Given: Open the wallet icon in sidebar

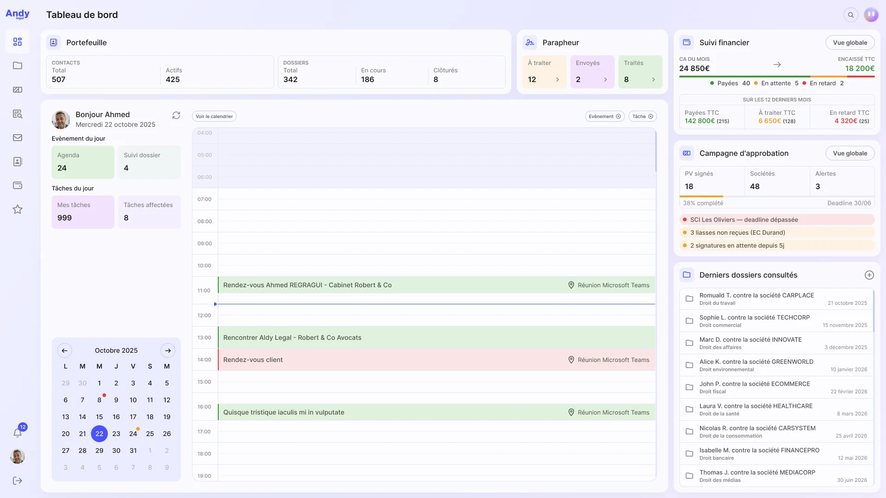Looking at the screenshot, I should (18, 185).
